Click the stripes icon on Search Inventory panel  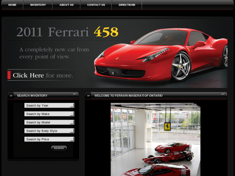pos(74,94)
